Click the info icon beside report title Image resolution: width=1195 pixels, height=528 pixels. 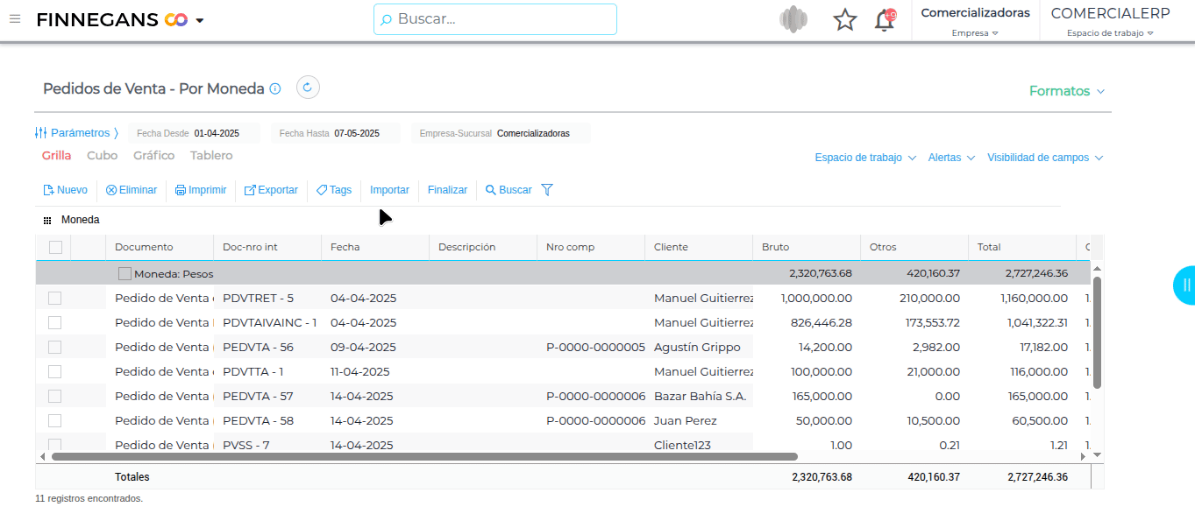275,88
